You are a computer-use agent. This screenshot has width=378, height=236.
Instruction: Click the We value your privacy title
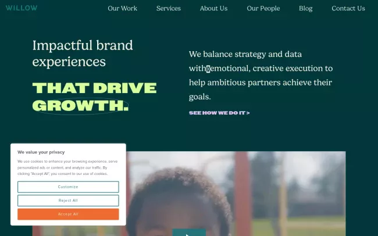41,152
